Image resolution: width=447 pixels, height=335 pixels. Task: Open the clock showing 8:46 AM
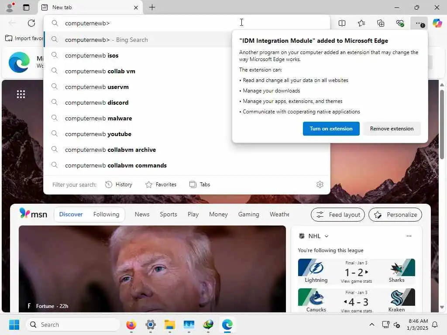coord(417,325)
